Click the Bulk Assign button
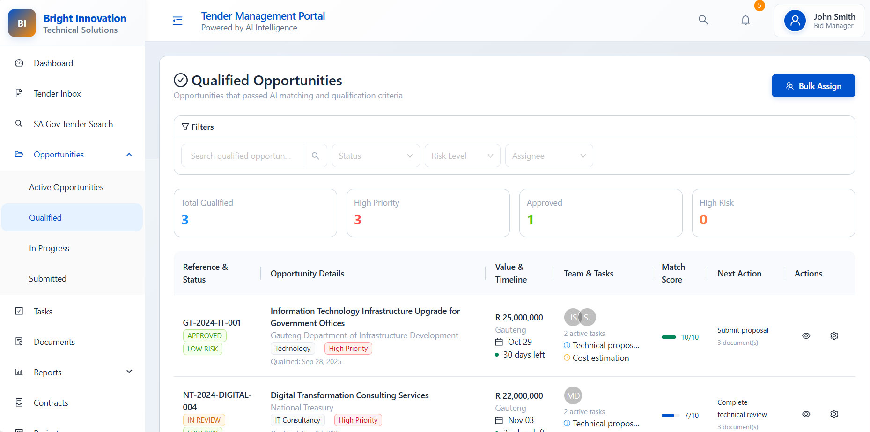The height and width of the screenshot is (432, 870). click(813, 86)
